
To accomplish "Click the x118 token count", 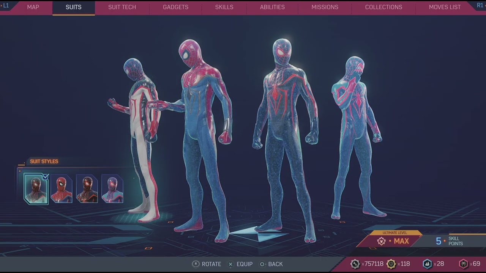I will coord(404,264).
